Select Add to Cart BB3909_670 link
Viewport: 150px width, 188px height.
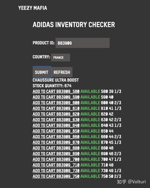point(56,142)
